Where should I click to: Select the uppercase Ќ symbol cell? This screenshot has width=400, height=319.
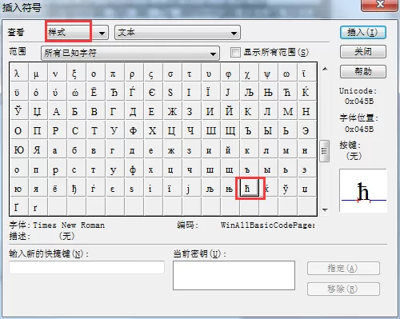(306, 92)
